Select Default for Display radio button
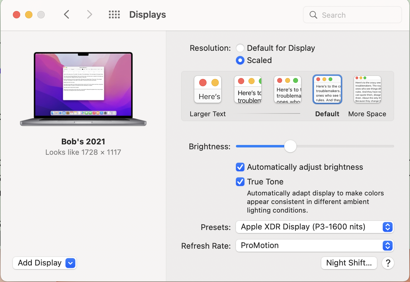Image resolution: width=410 pixels, height=282 pixels. coord(240,48)
